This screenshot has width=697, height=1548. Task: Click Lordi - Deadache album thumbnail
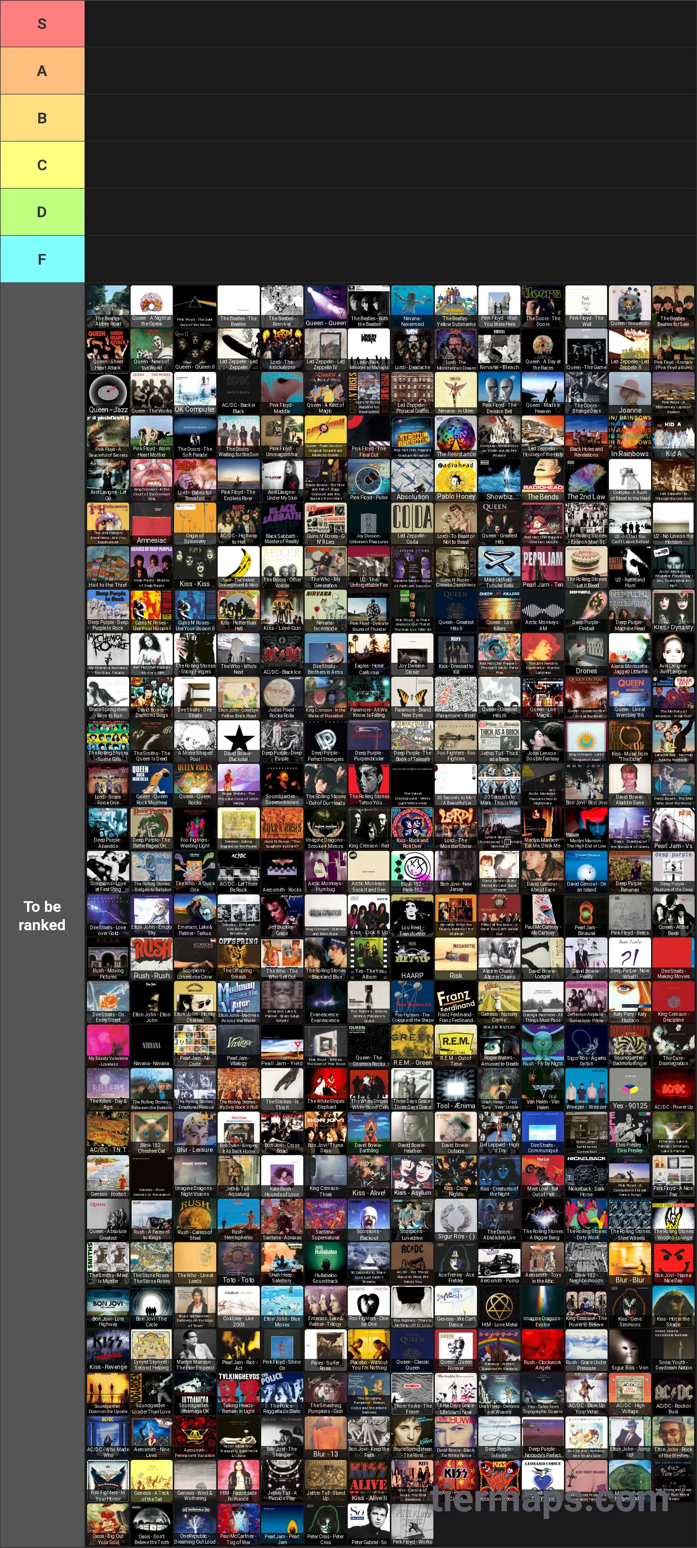(x=412, y=350)
